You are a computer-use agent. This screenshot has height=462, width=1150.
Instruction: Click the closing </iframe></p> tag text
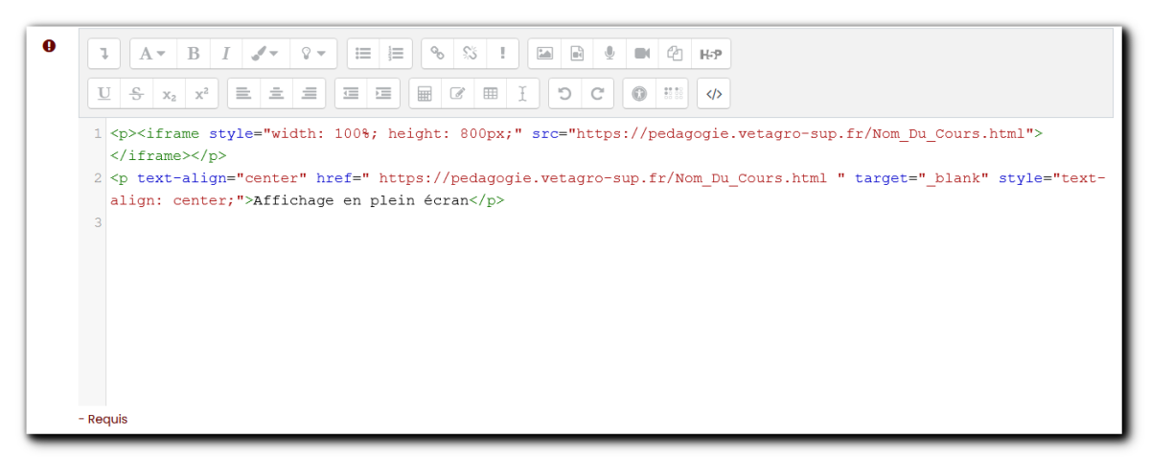169,155
